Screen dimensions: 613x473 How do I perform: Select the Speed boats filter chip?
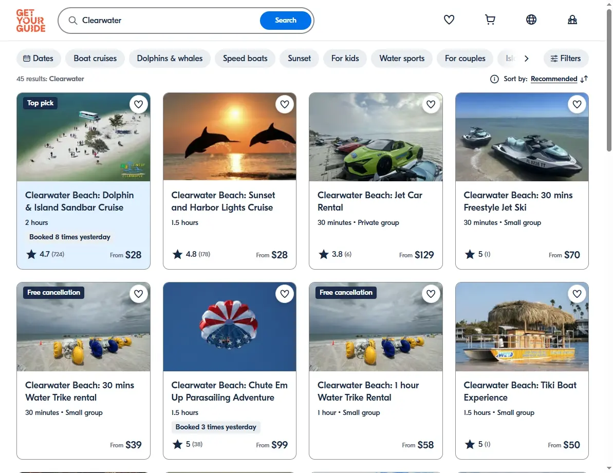coord(245,58)
